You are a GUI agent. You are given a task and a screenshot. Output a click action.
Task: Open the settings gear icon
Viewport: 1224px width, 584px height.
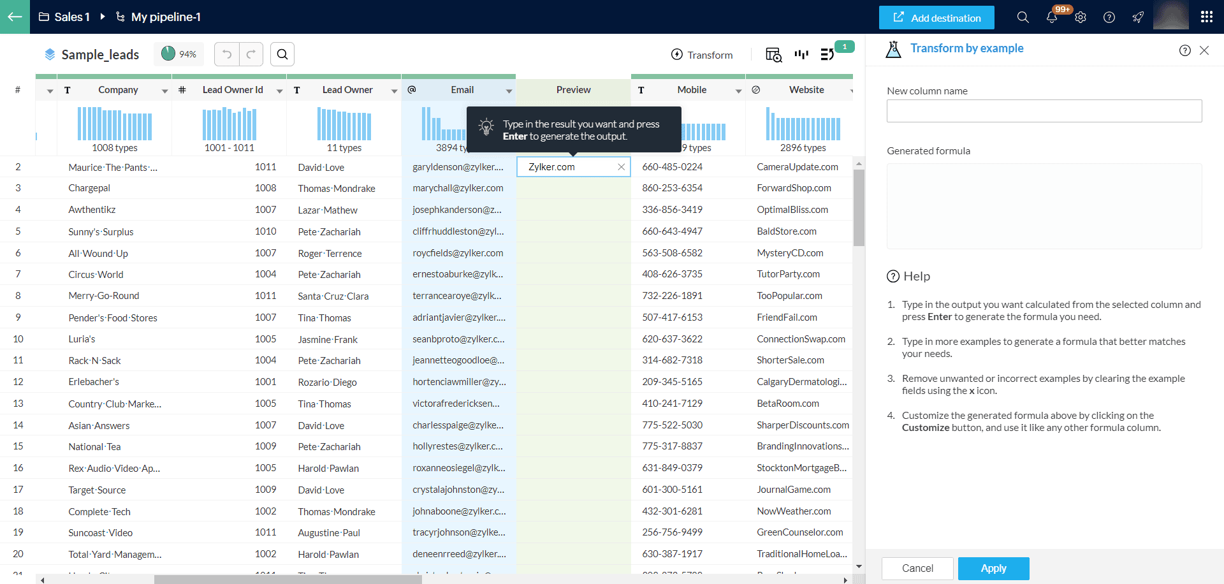point(1081,17)
